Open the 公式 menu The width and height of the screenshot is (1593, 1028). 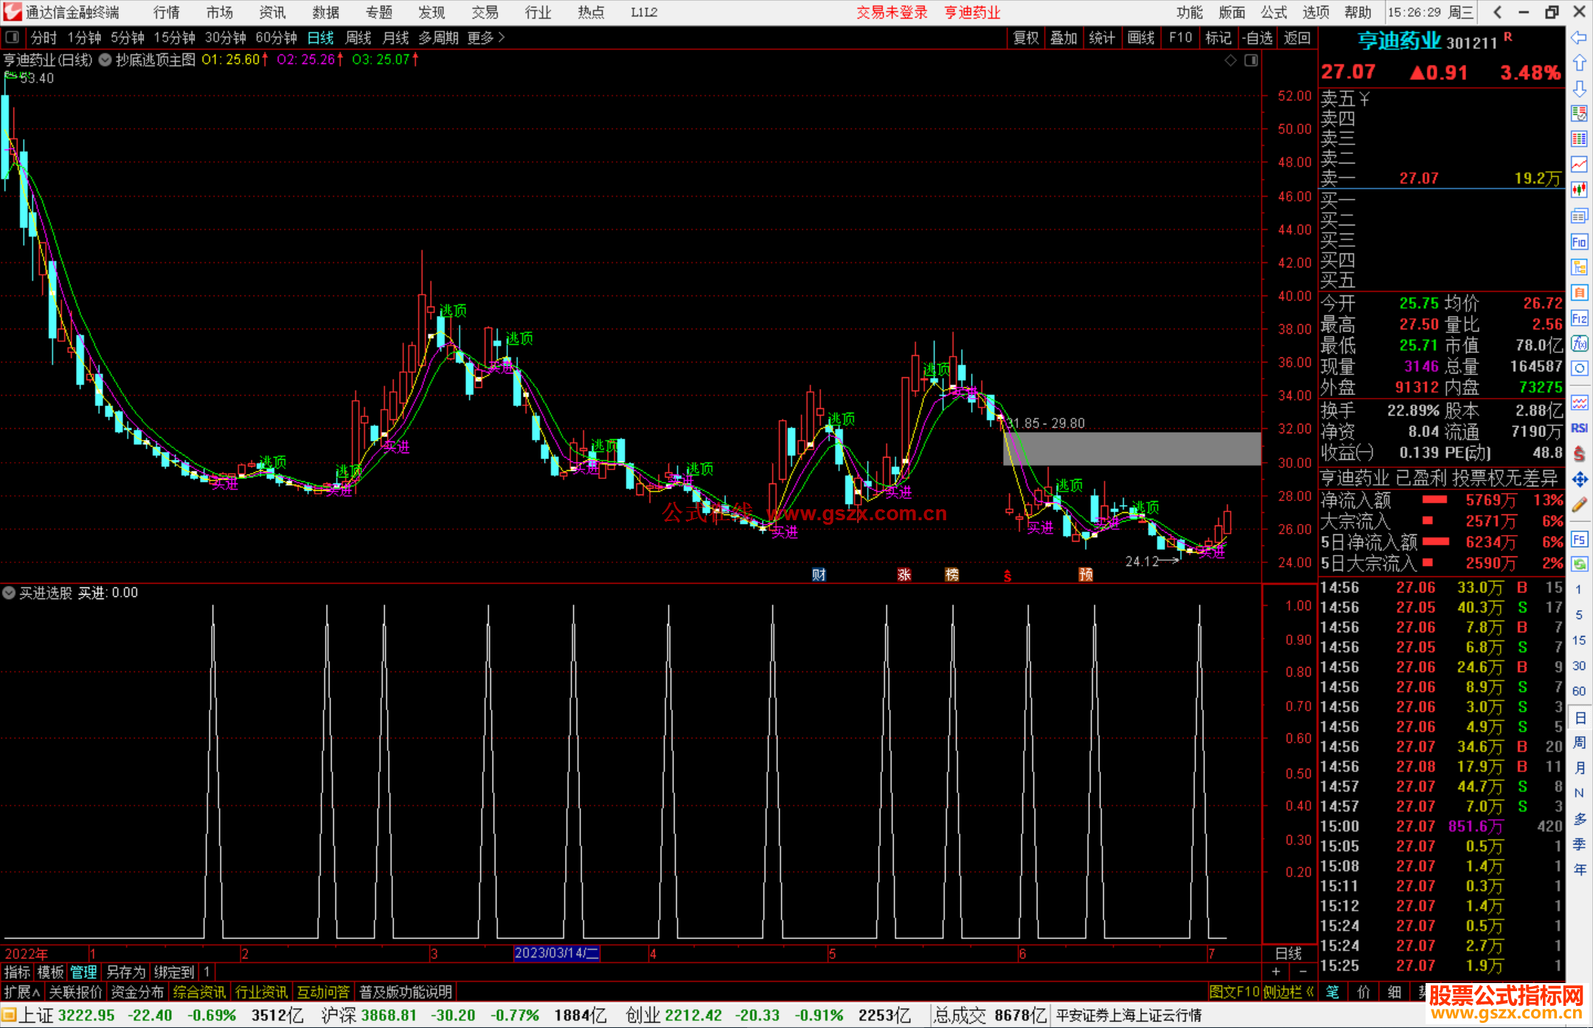click(1274, 12)
